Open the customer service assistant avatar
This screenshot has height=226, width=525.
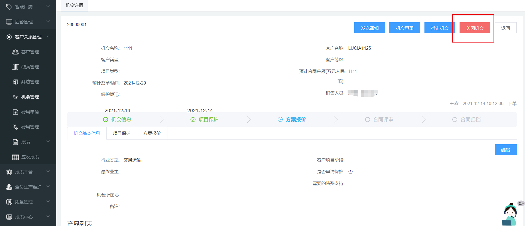510,215
